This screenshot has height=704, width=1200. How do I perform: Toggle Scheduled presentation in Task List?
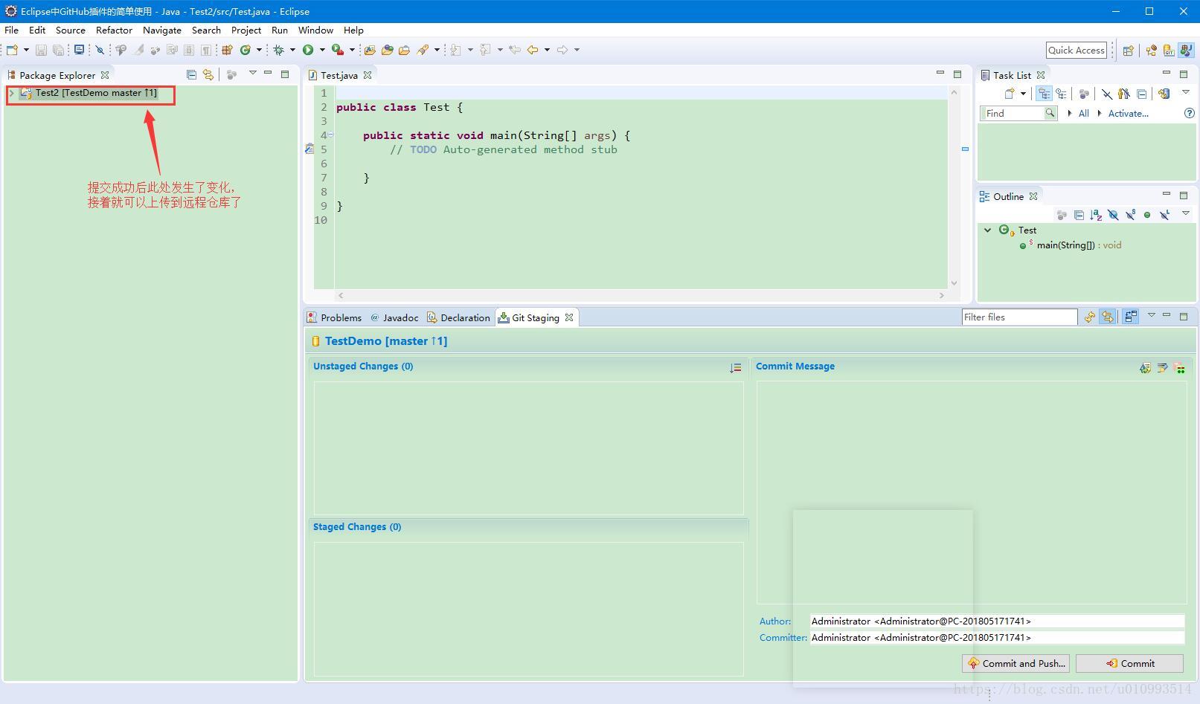(x=1061, y=94)
